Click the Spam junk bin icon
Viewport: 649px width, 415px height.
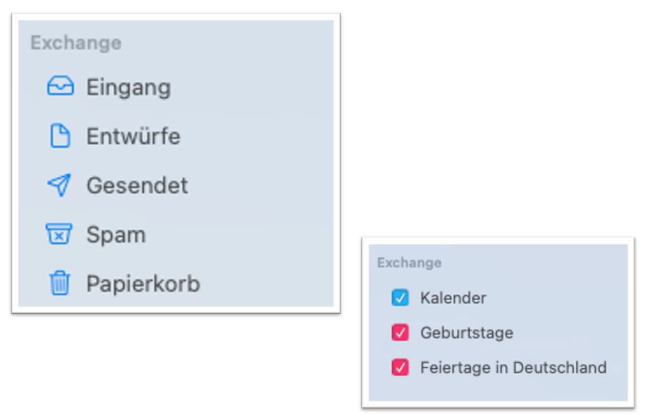pyautogui.click(x=58, y=234)
